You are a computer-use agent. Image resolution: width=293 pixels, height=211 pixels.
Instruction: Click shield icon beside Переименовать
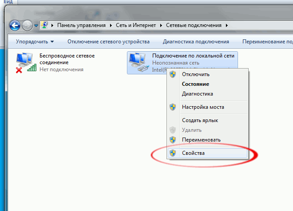(x=173, y=140)
